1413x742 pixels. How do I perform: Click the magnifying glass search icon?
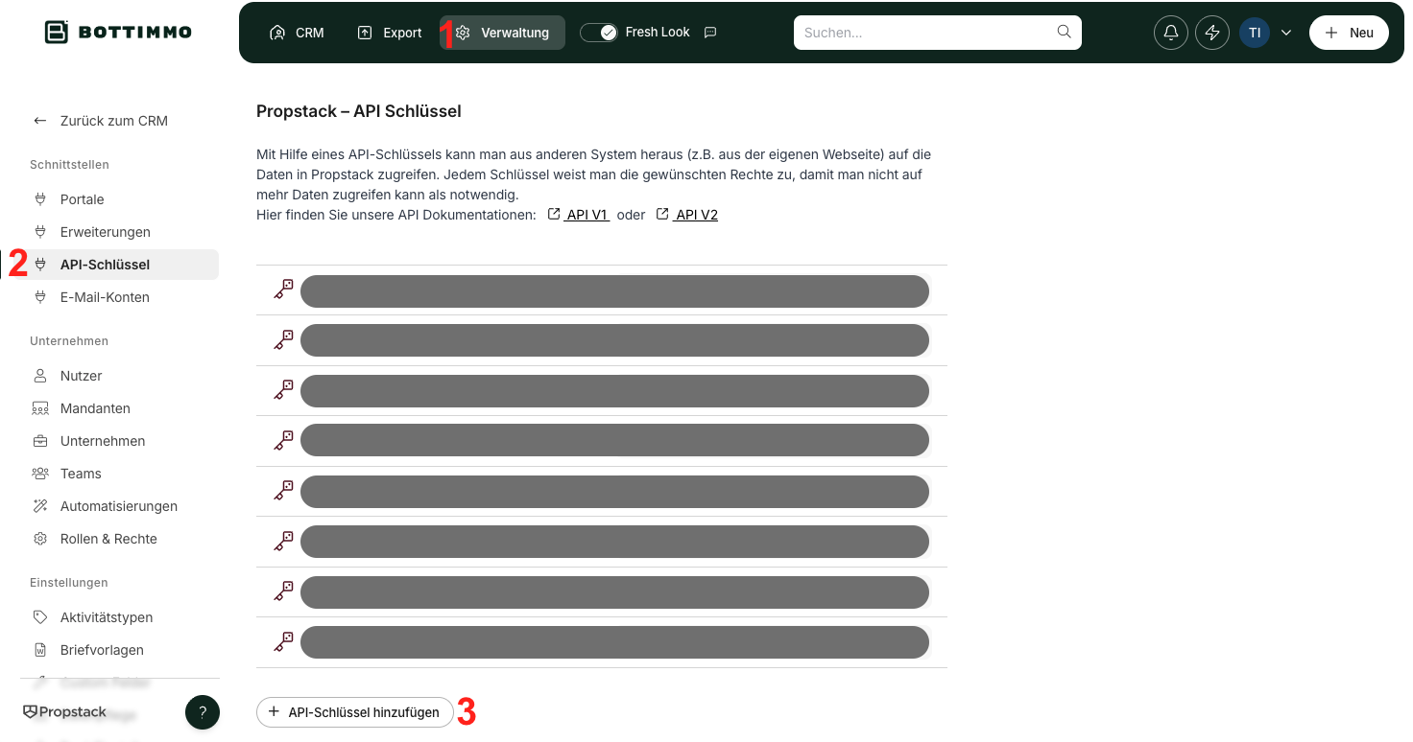click(x=1064, y=32)
